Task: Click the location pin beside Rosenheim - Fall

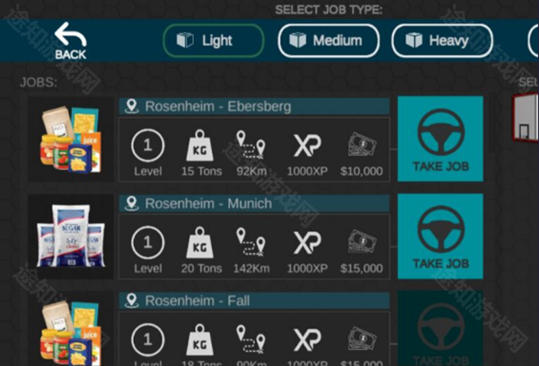Action: tap(132, 301)
